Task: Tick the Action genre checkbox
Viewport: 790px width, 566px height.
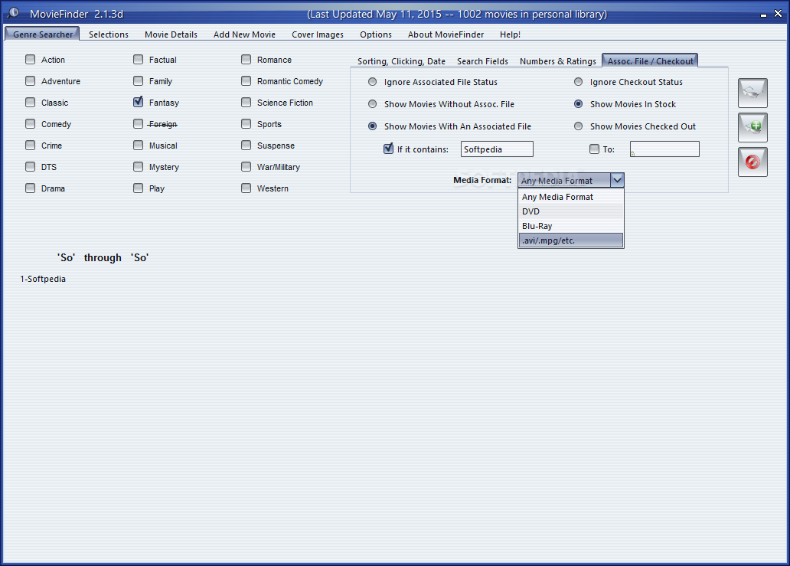Action: [x=30, y=60]
